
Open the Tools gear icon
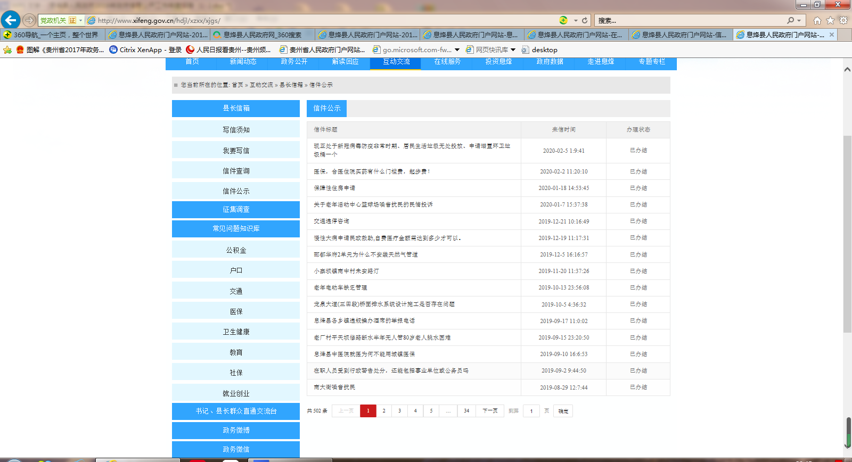[x=843, y=20]
